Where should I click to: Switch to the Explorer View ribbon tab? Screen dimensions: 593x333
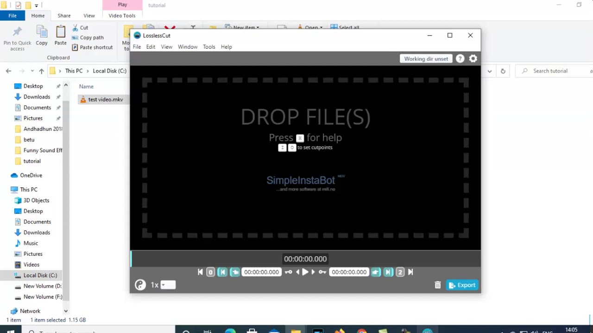pos(89,16)
